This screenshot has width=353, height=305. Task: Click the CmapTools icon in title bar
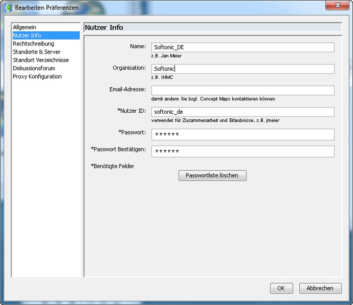pos(8,8)
